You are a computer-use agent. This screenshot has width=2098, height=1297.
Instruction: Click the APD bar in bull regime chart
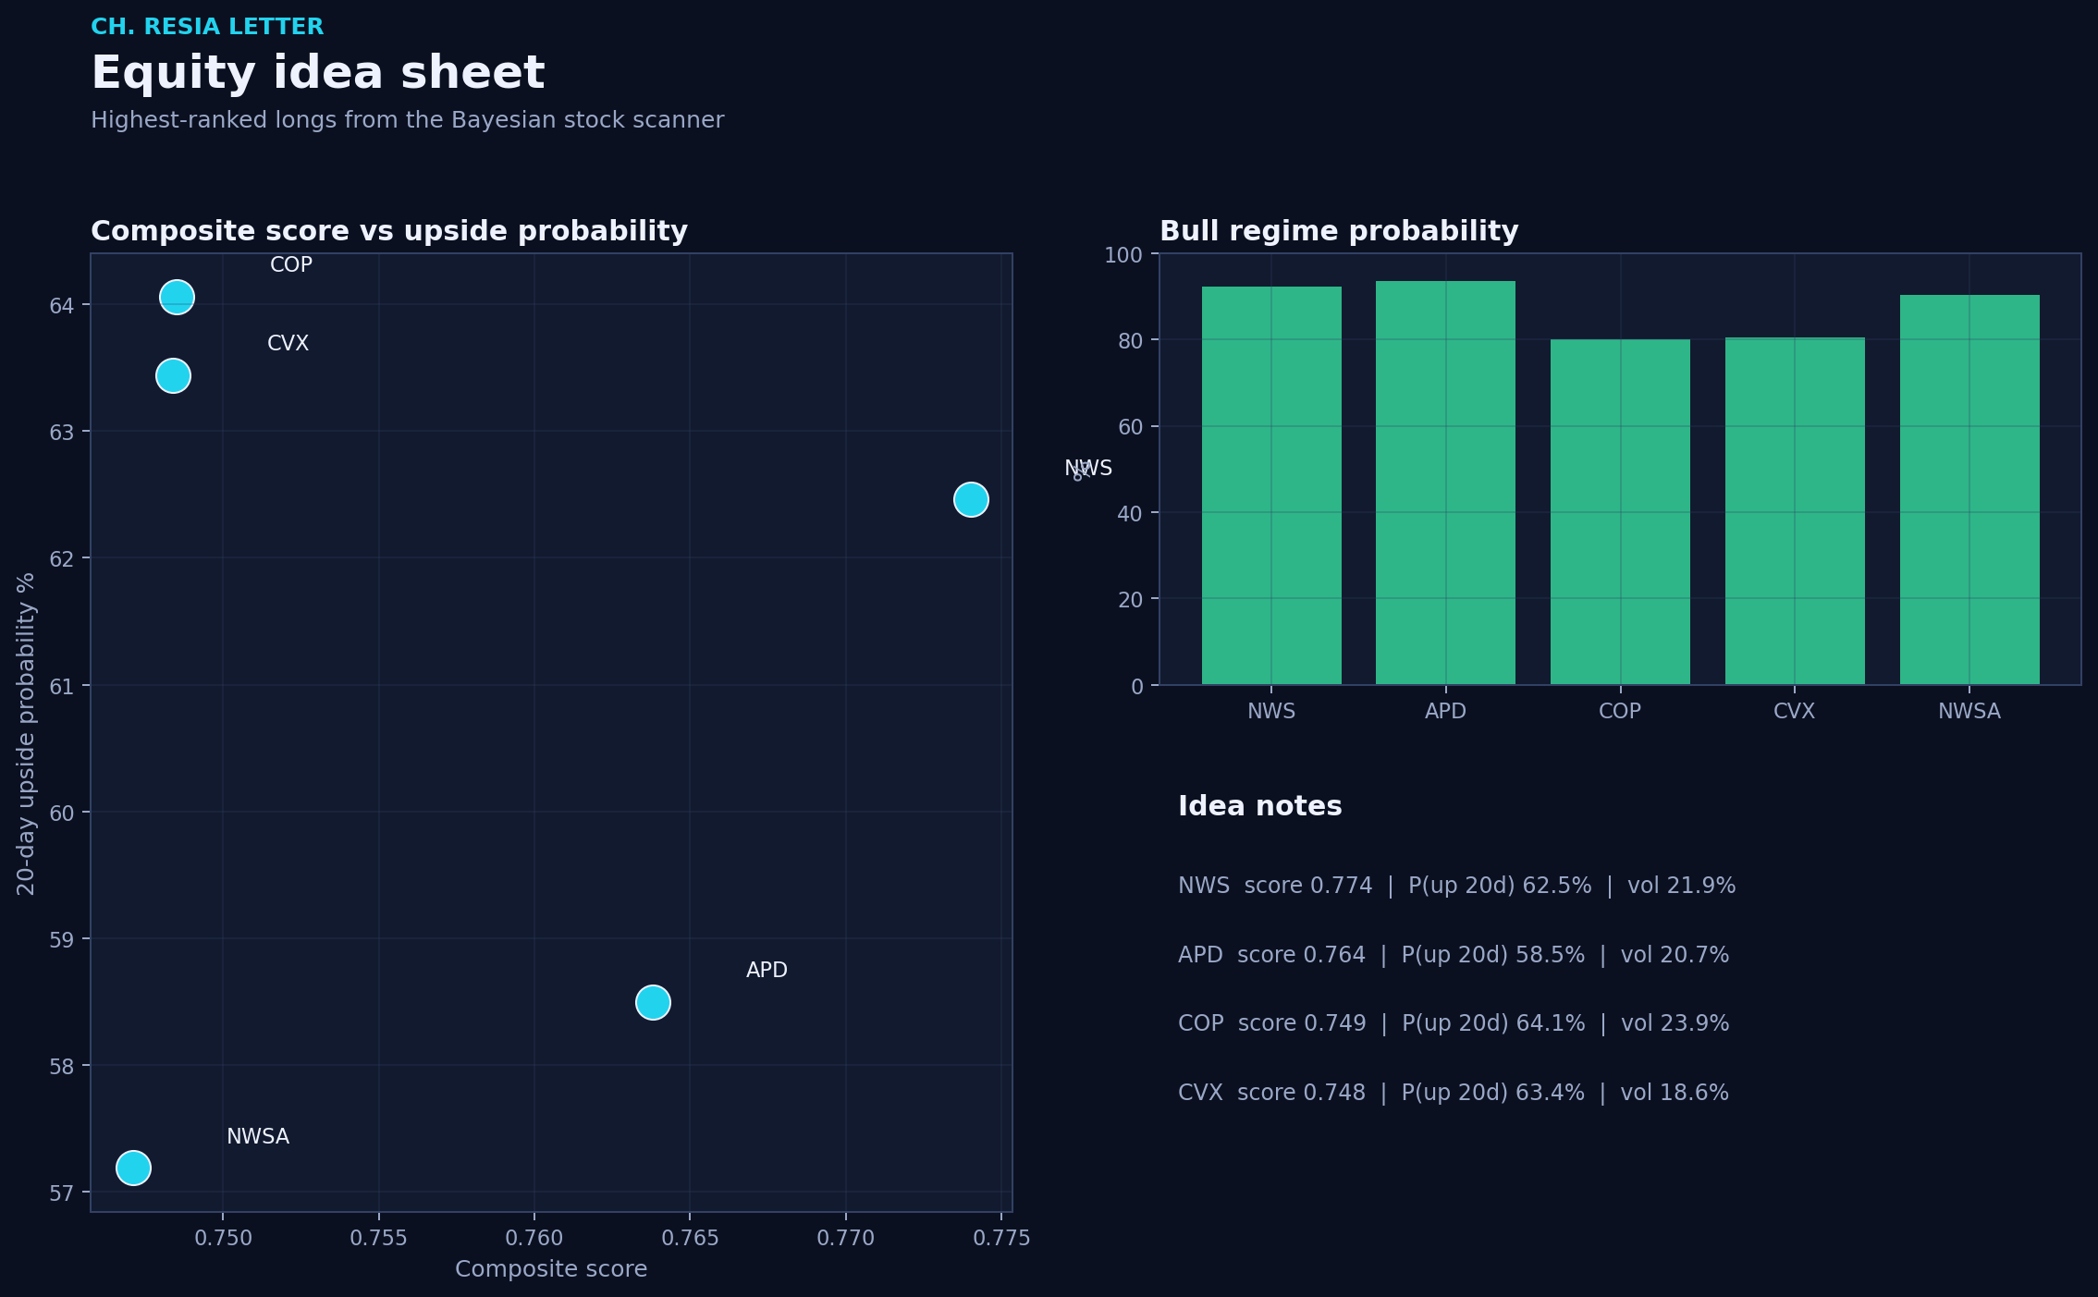tap(1445, 483)
